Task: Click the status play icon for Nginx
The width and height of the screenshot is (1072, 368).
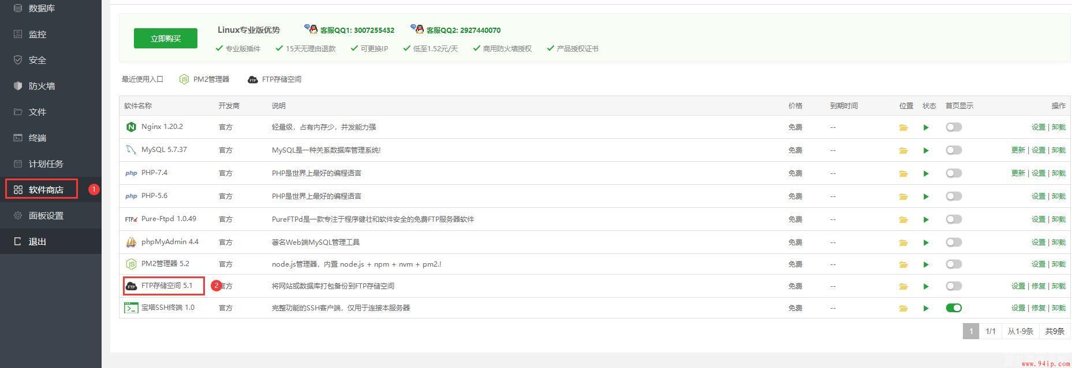Action: (x=926, y=127)
